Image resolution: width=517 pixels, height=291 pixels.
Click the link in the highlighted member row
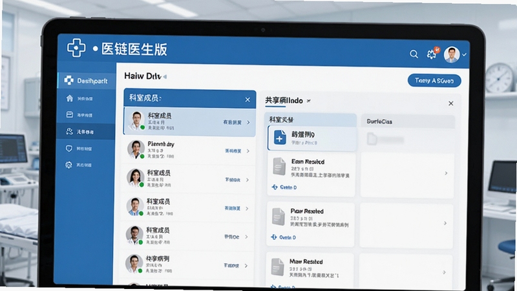click(232, 122)
